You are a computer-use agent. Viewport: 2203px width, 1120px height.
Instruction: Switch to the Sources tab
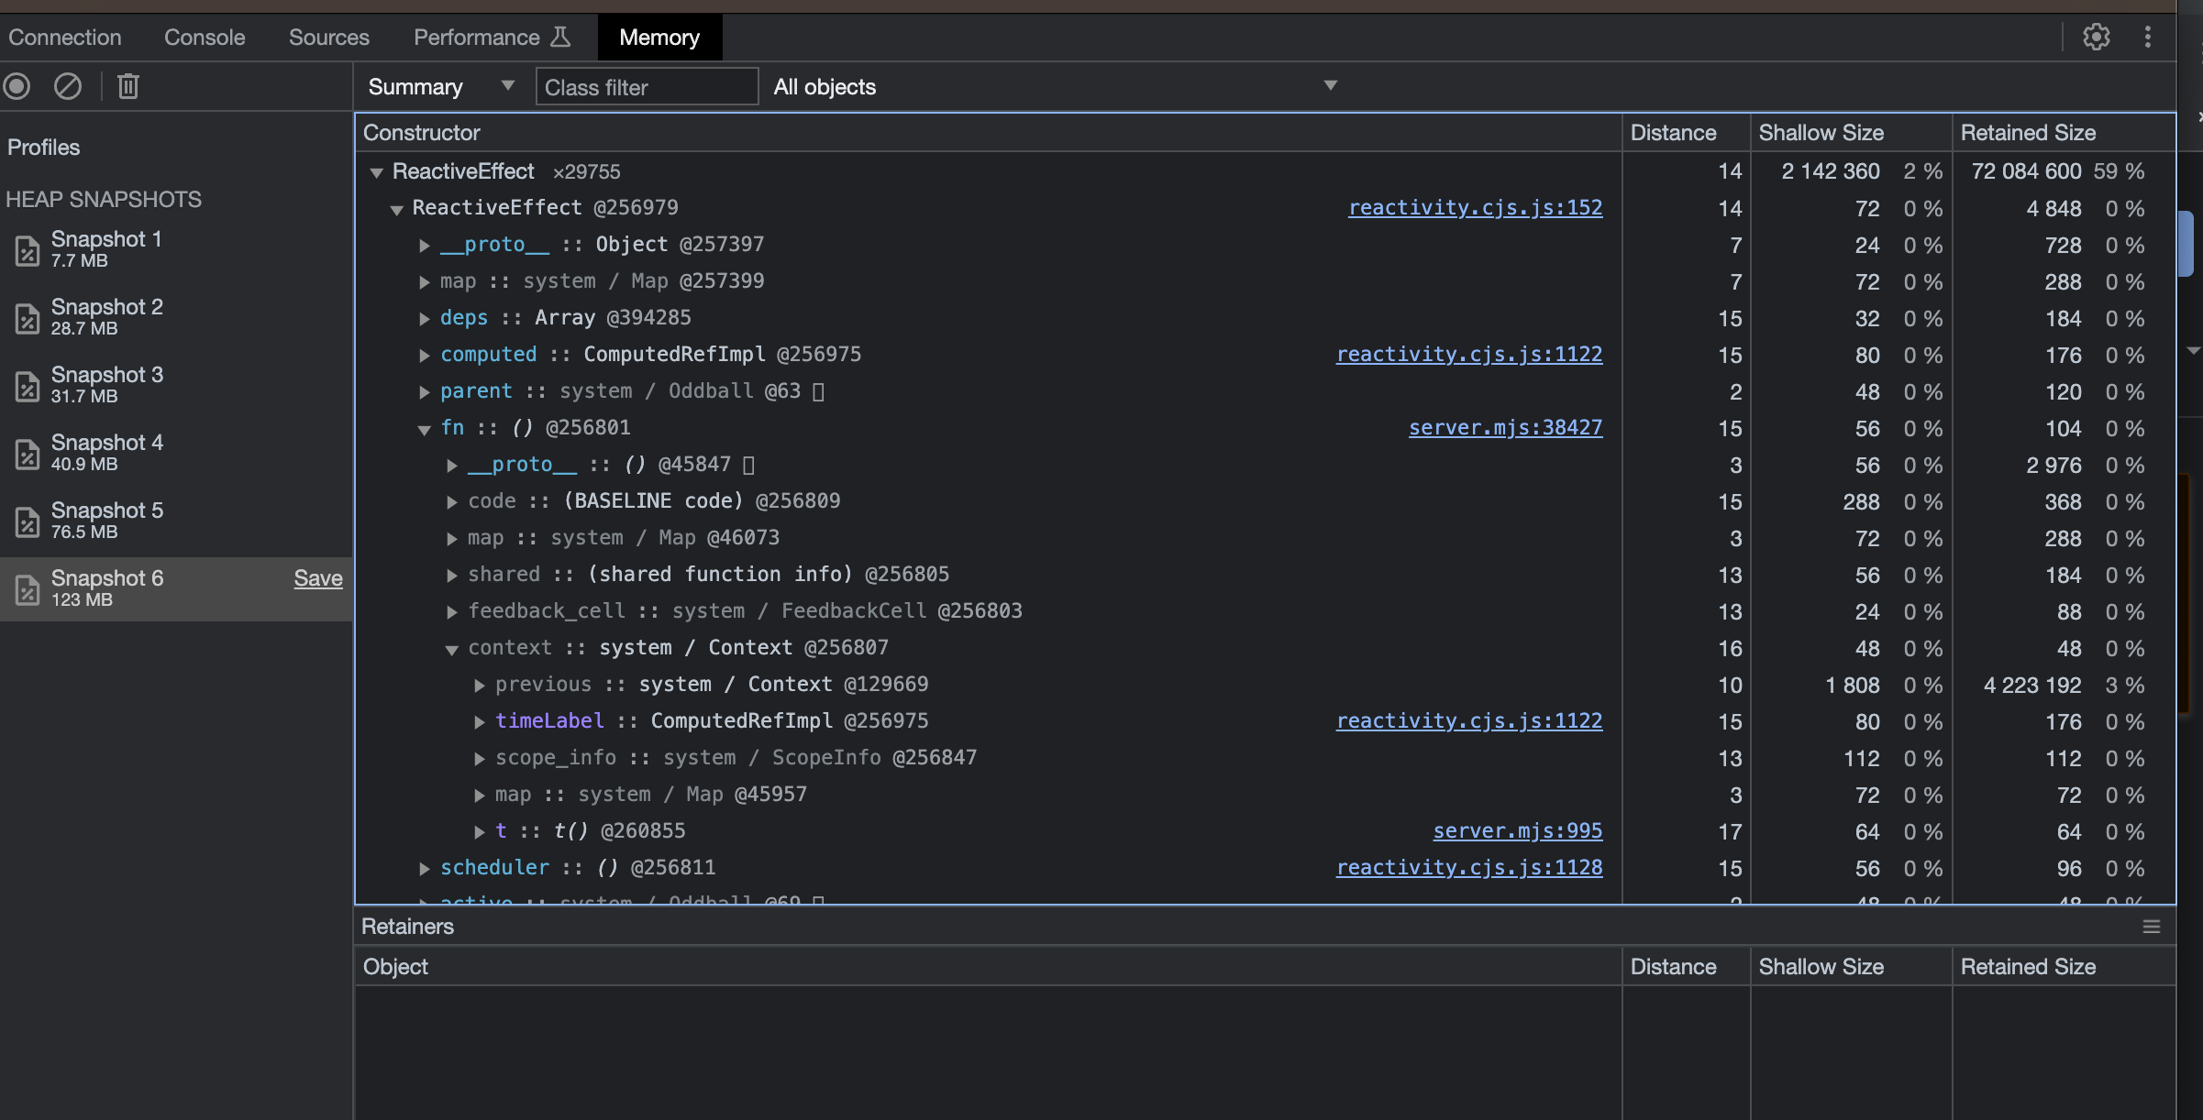(x=329, y=37)
